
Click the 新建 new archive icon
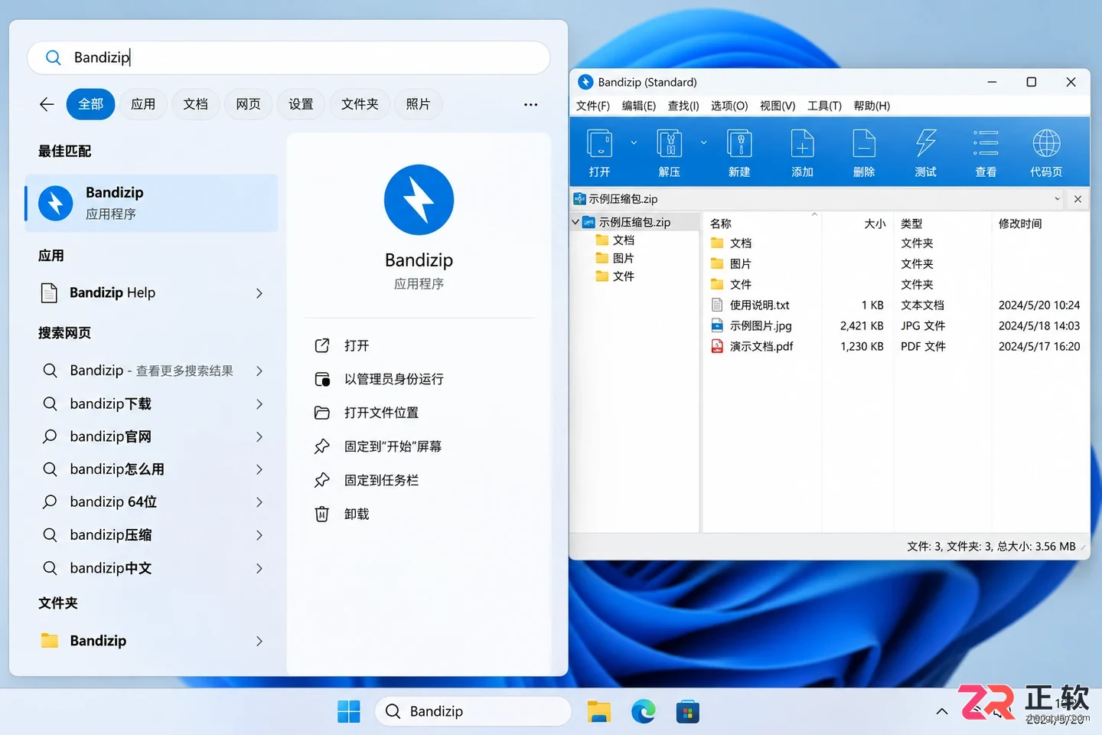[x=739, y=144]
